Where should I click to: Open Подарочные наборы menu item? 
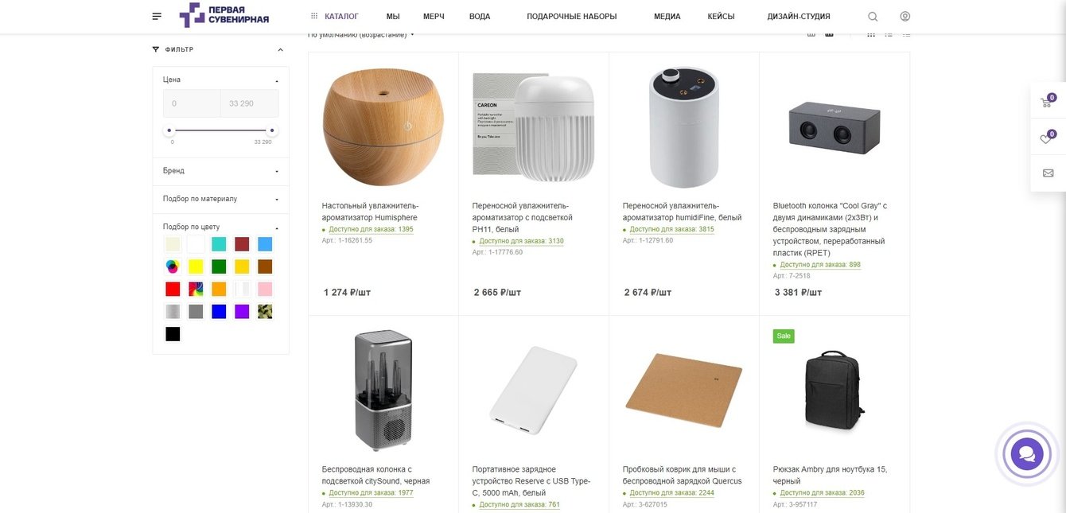[572, 16]
